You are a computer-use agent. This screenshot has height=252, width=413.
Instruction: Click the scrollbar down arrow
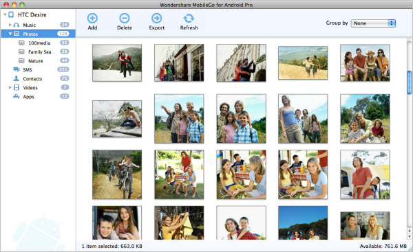(410, 236)
